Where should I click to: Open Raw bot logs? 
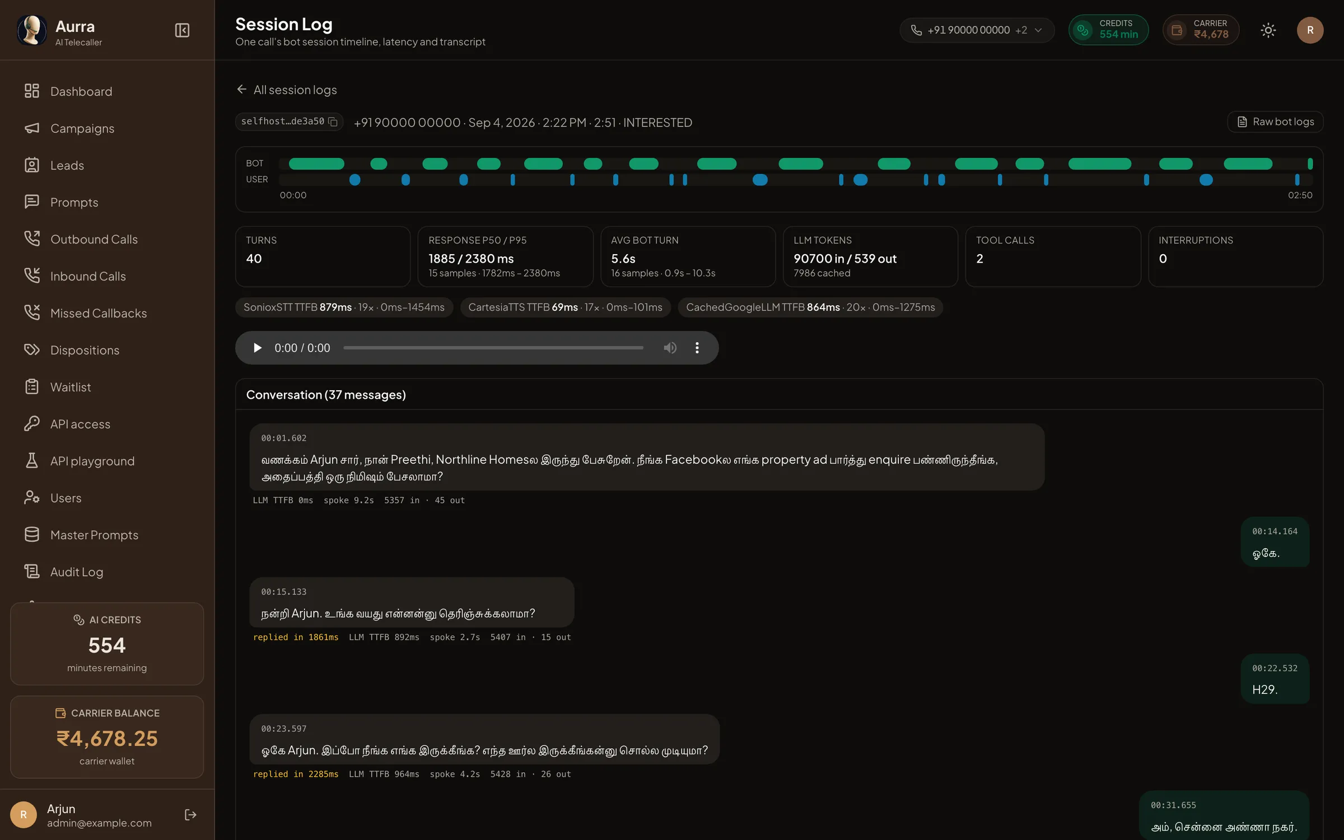click(x=1275, y=122)
